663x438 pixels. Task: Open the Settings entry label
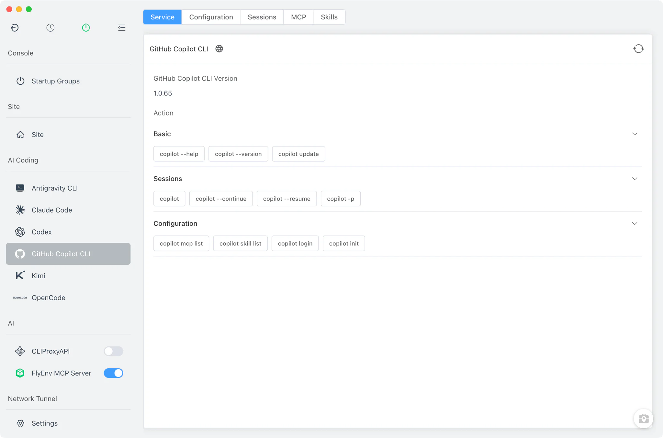pos(45,423)
